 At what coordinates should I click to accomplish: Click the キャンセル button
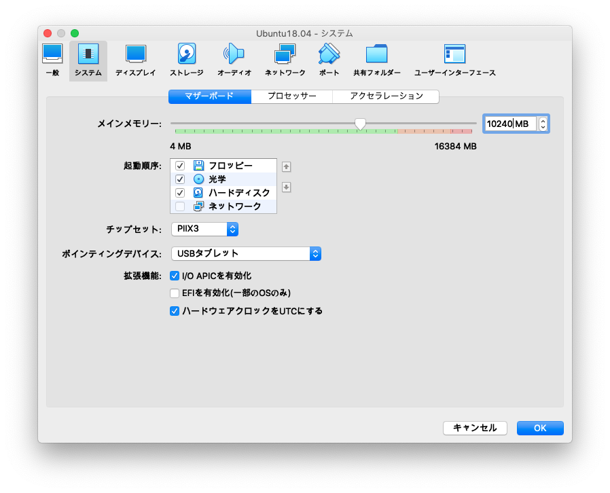475,428
